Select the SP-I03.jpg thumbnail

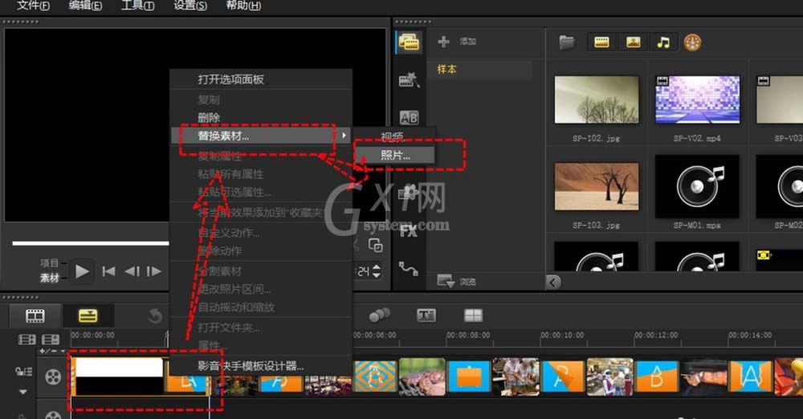pos(597,186)
